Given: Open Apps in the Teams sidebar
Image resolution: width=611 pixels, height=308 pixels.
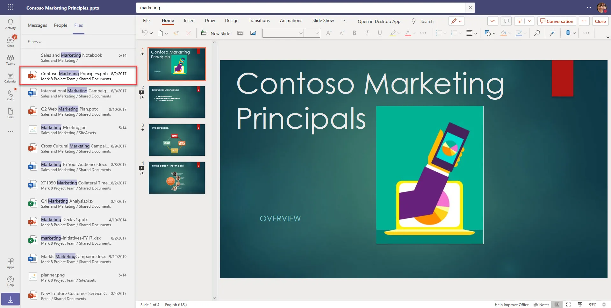Looking at the screenshot, I should tap(11, 263).
